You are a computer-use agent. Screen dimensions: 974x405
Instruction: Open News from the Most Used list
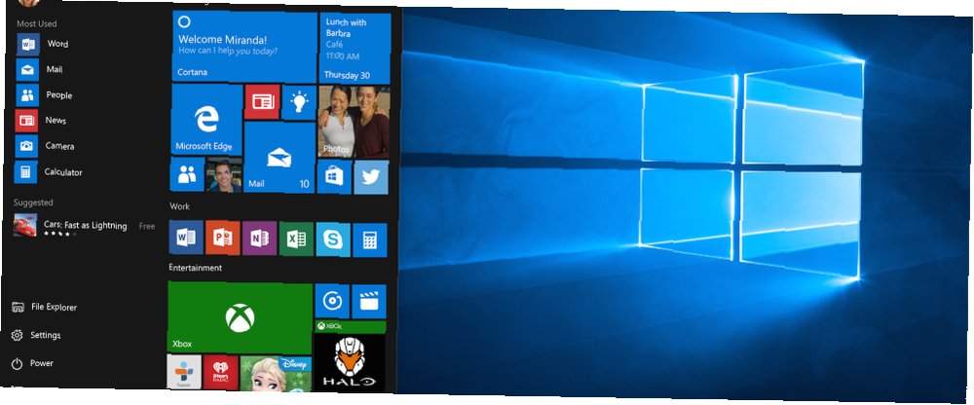(x=42, y=121)
